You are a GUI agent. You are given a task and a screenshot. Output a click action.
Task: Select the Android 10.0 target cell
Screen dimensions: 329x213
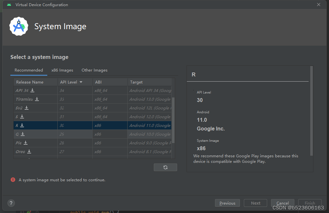click(150, 134)
